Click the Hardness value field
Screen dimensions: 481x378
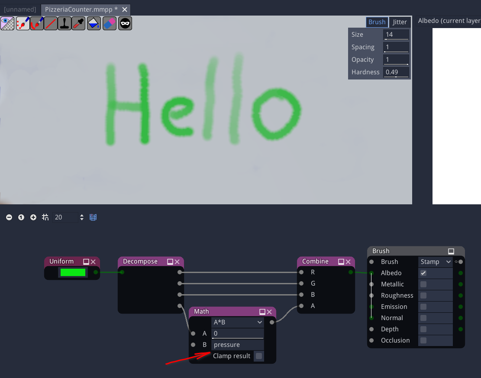coord(395,72)
